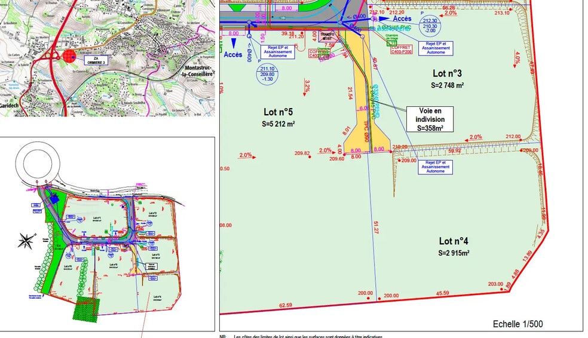
Task: Click the Echelle 1/500 scale text
Action: tap(517, 324)
